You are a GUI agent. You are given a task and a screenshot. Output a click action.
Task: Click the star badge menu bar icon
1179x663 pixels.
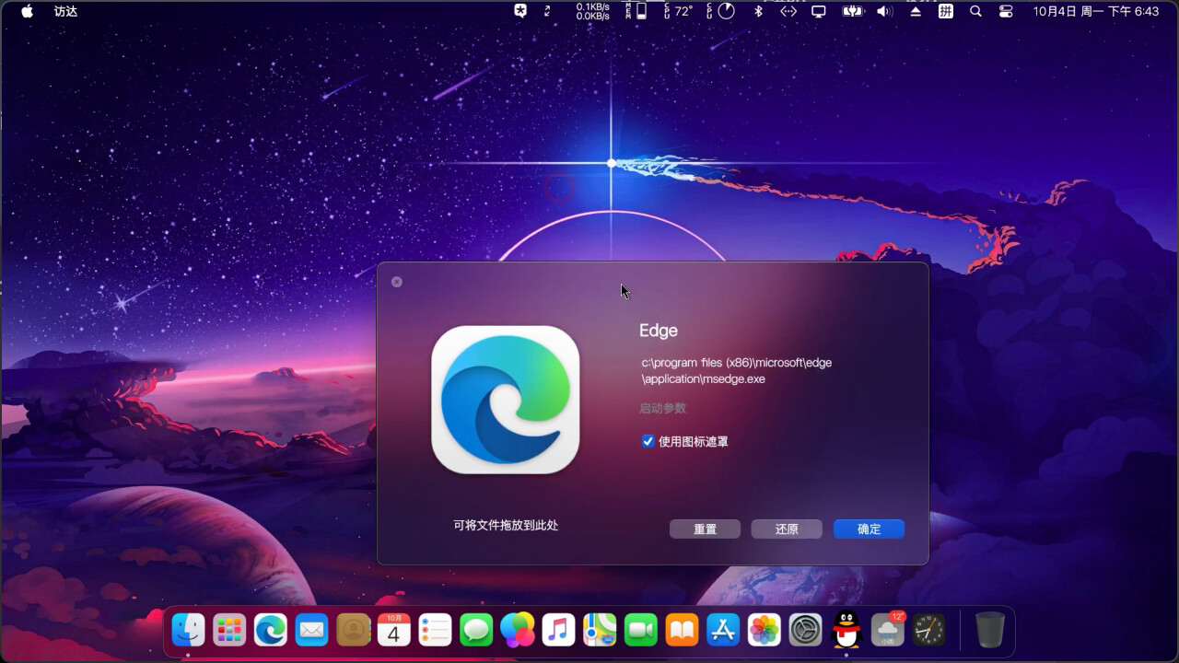(x=520, y=11)
